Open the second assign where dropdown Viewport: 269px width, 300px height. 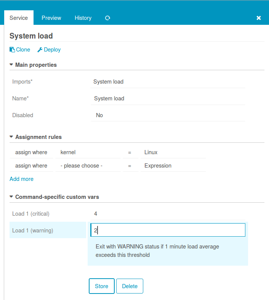(32, 166)
